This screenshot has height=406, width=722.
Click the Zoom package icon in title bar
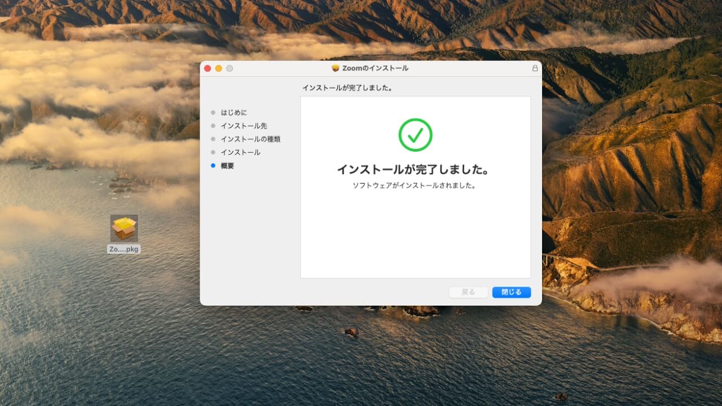pos(336,68)
